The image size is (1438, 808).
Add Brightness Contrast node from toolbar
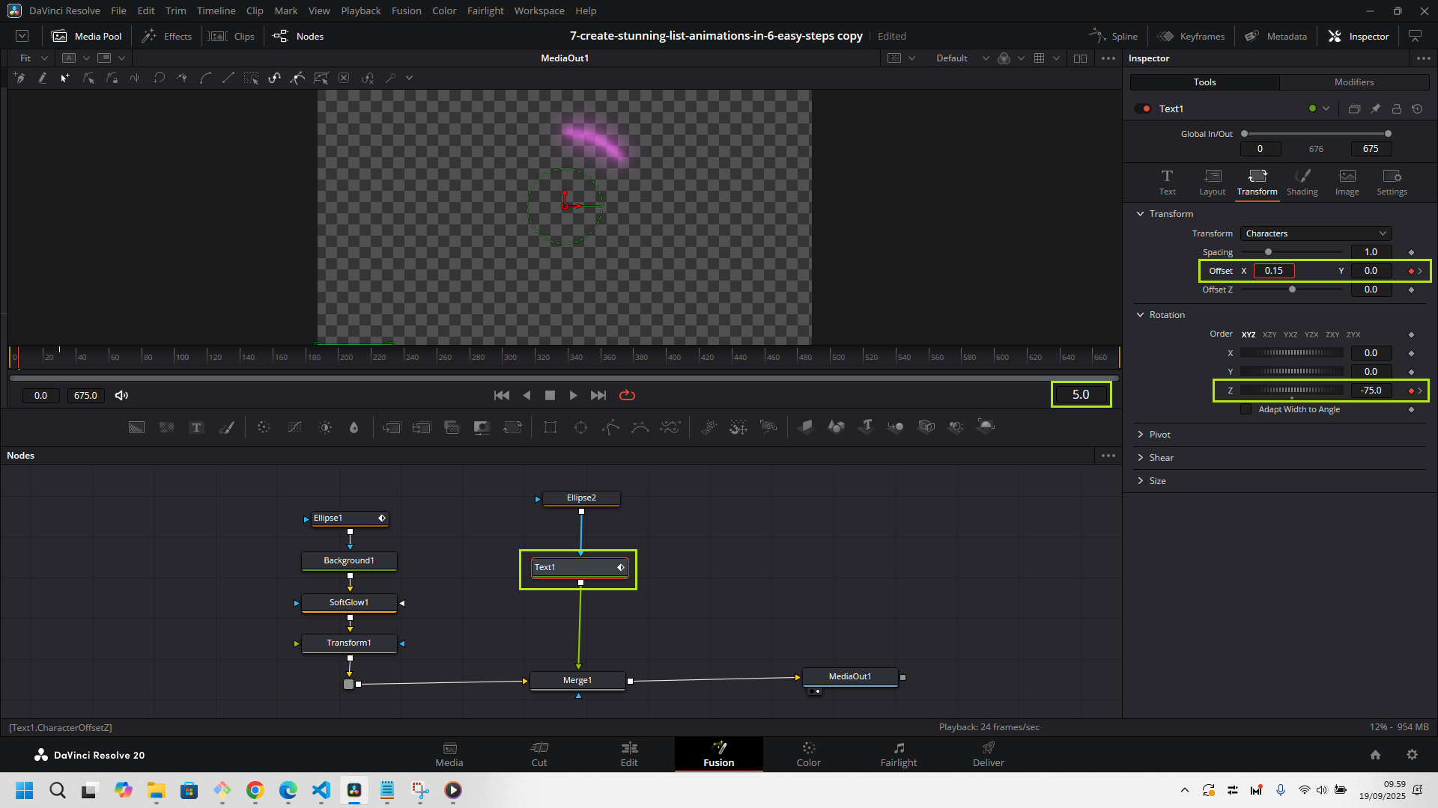(x=325, y=427)
